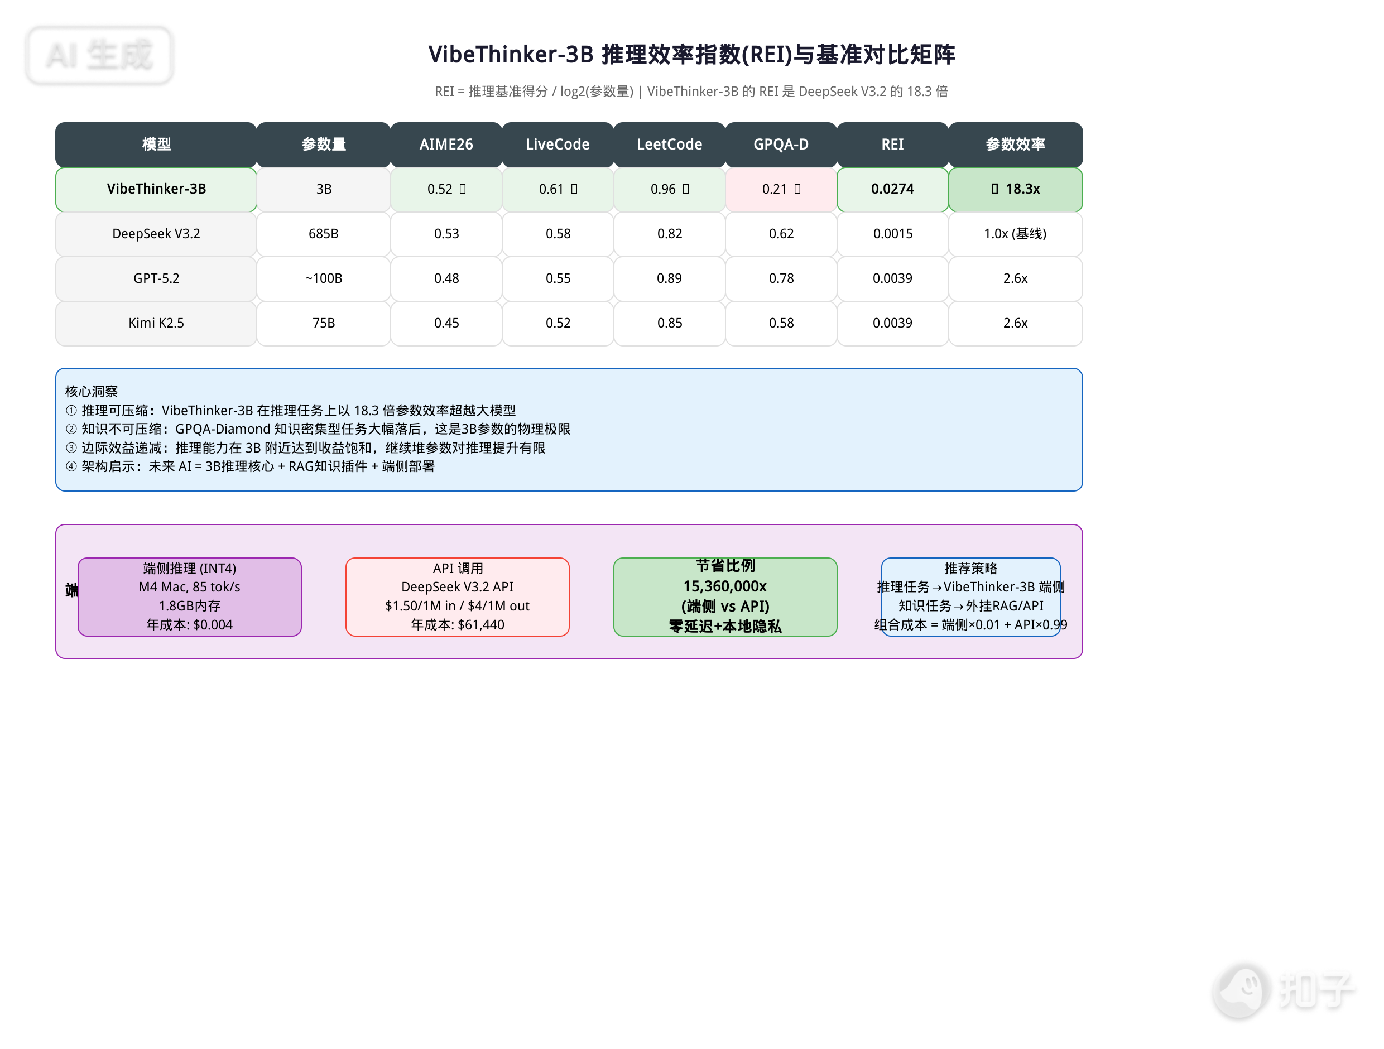Click DeepSeek V3.2's AIME26 score 0.53
1384x1049 pixels.
[x=446, y=234]
